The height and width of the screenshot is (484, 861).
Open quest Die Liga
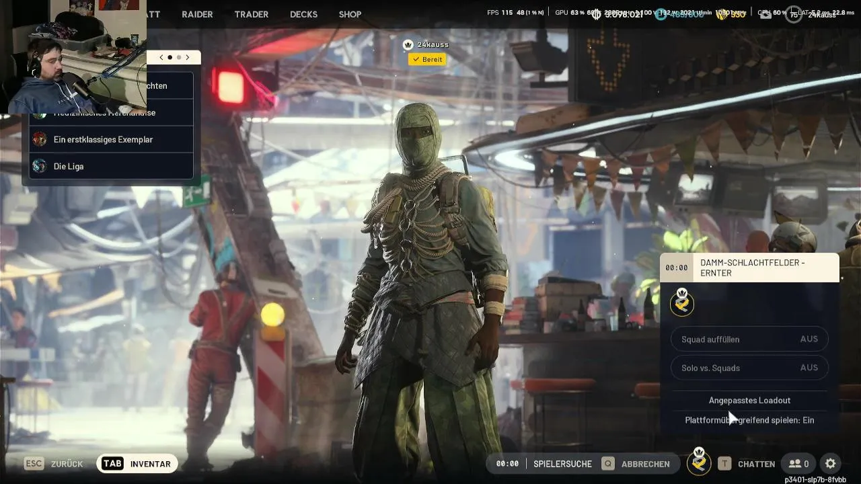(x=111, y=166)
